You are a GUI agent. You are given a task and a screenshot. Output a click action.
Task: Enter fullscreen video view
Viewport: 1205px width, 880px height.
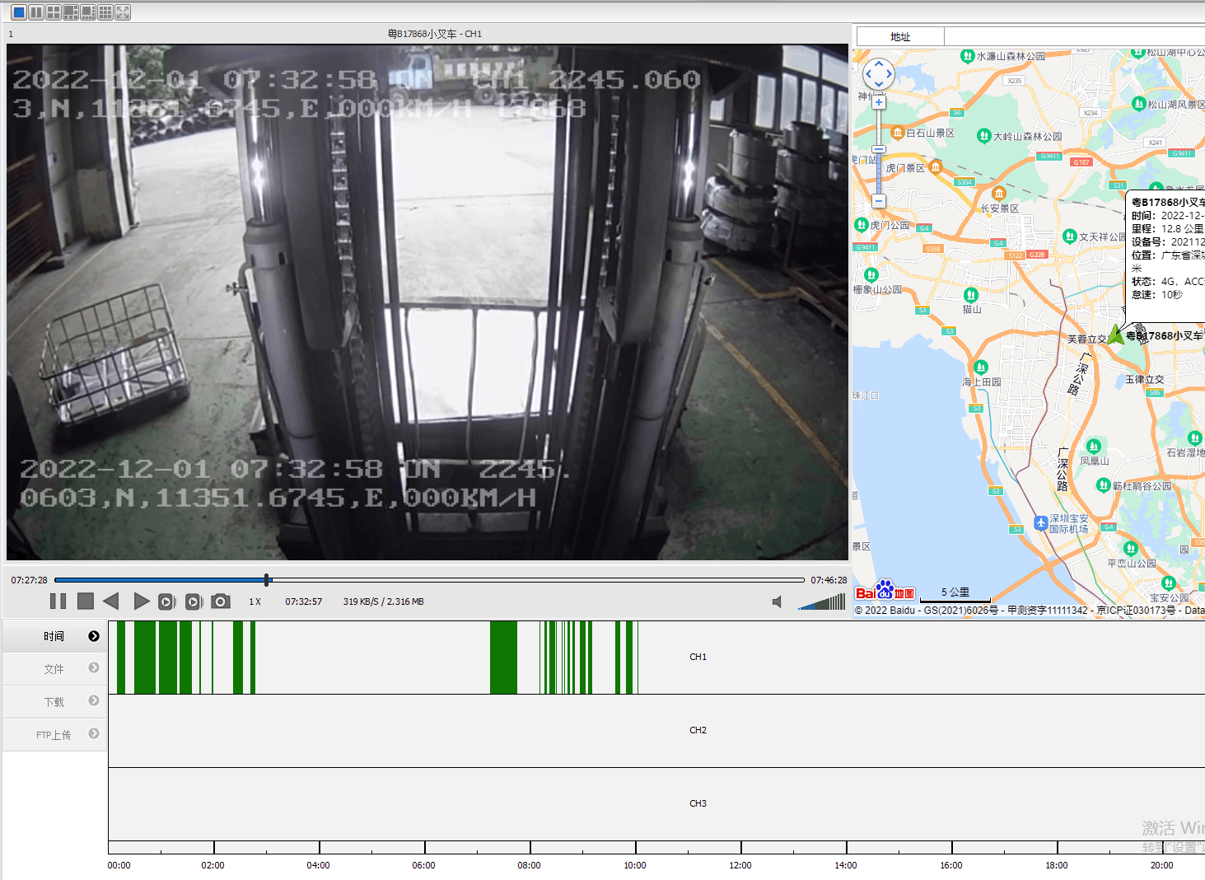pyautogui.click(x=123, y=12)
